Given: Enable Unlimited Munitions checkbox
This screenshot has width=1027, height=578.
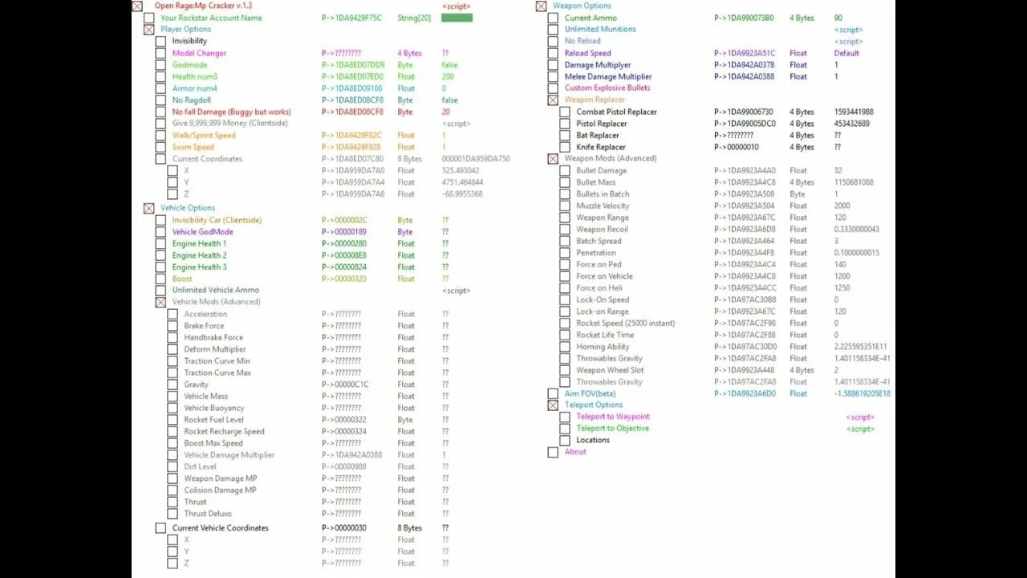Looking at the screenshot, I should [x=553, y=29].
